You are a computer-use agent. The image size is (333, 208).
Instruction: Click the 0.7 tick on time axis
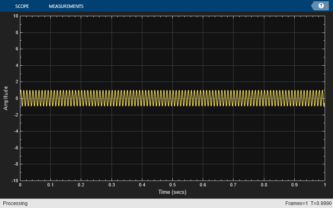tap(233, 185)
